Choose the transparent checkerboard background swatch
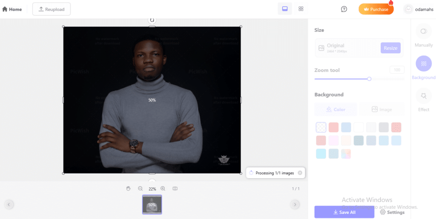Screen dimensions: 436x219 pyautogui.click(x=321, y=127)
